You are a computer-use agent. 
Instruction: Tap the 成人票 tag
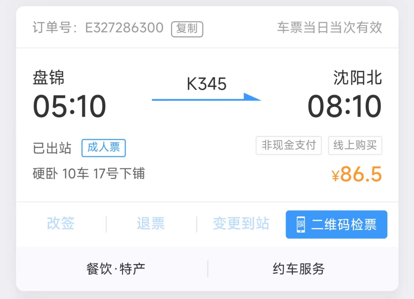(103, 148)
